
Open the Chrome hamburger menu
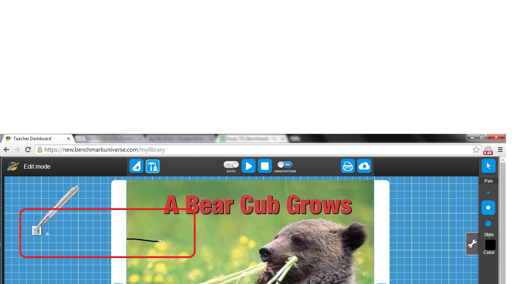tap(500, 150)
